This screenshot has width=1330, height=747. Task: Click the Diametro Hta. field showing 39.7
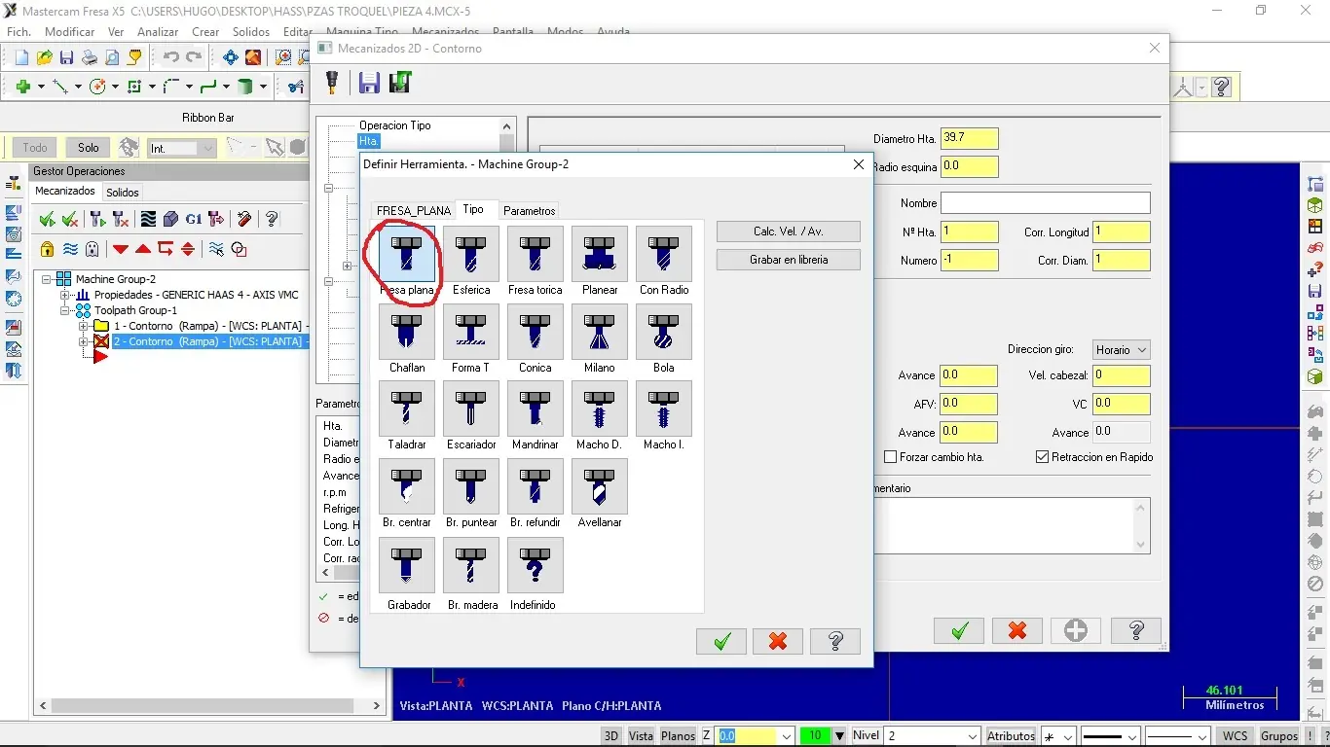(970, 139)
